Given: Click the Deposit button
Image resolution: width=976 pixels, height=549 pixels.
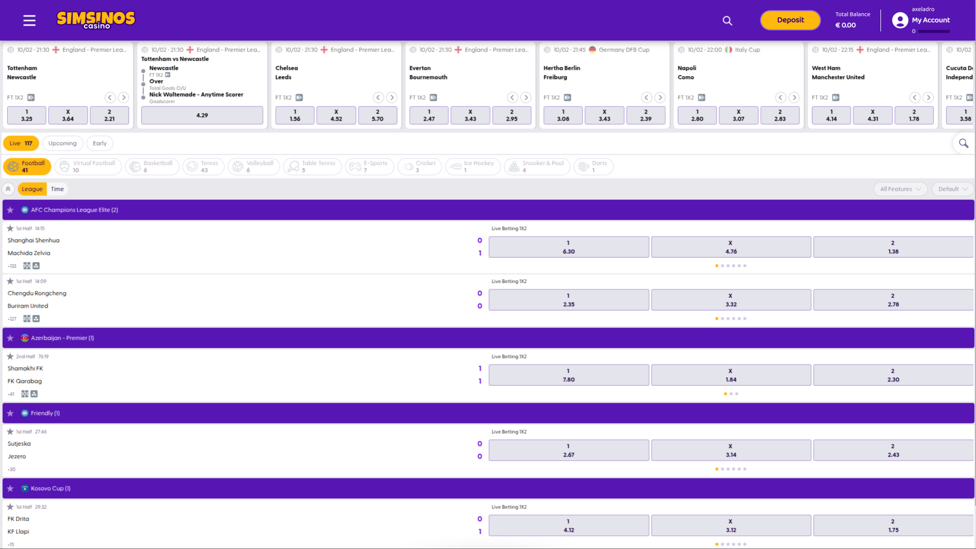Looking at the screenshot, I should coord(790,20).
